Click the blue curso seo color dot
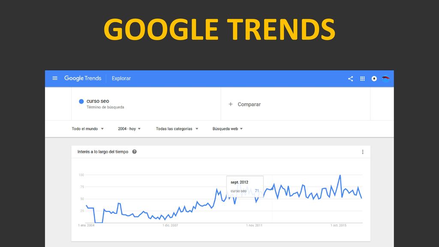The height and width of the screenshot is (247, 439). click(81, 101)
